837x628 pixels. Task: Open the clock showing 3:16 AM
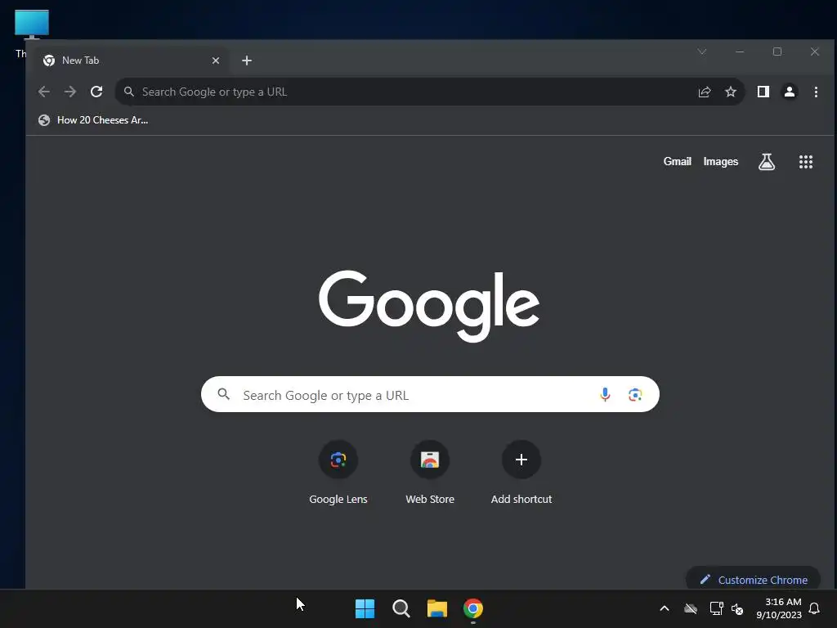(779, 608)
